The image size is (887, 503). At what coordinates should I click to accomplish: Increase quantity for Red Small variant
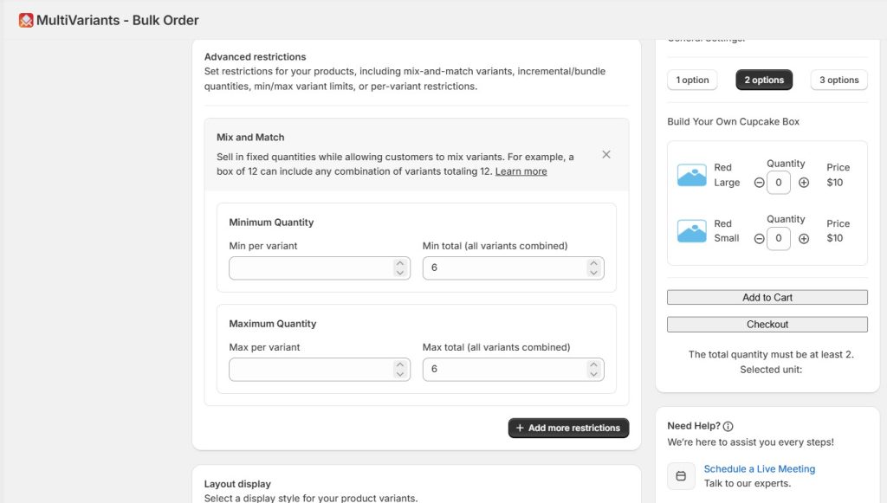(x=804, y=239)
